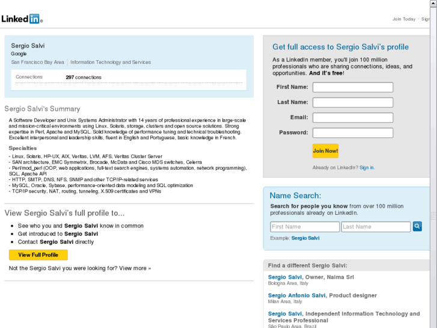Select the First Name search box

(x=305, y=227)
